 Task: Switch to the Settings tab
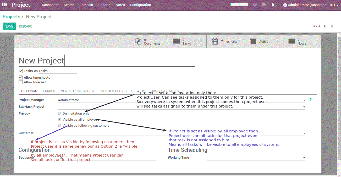(29, 91)
